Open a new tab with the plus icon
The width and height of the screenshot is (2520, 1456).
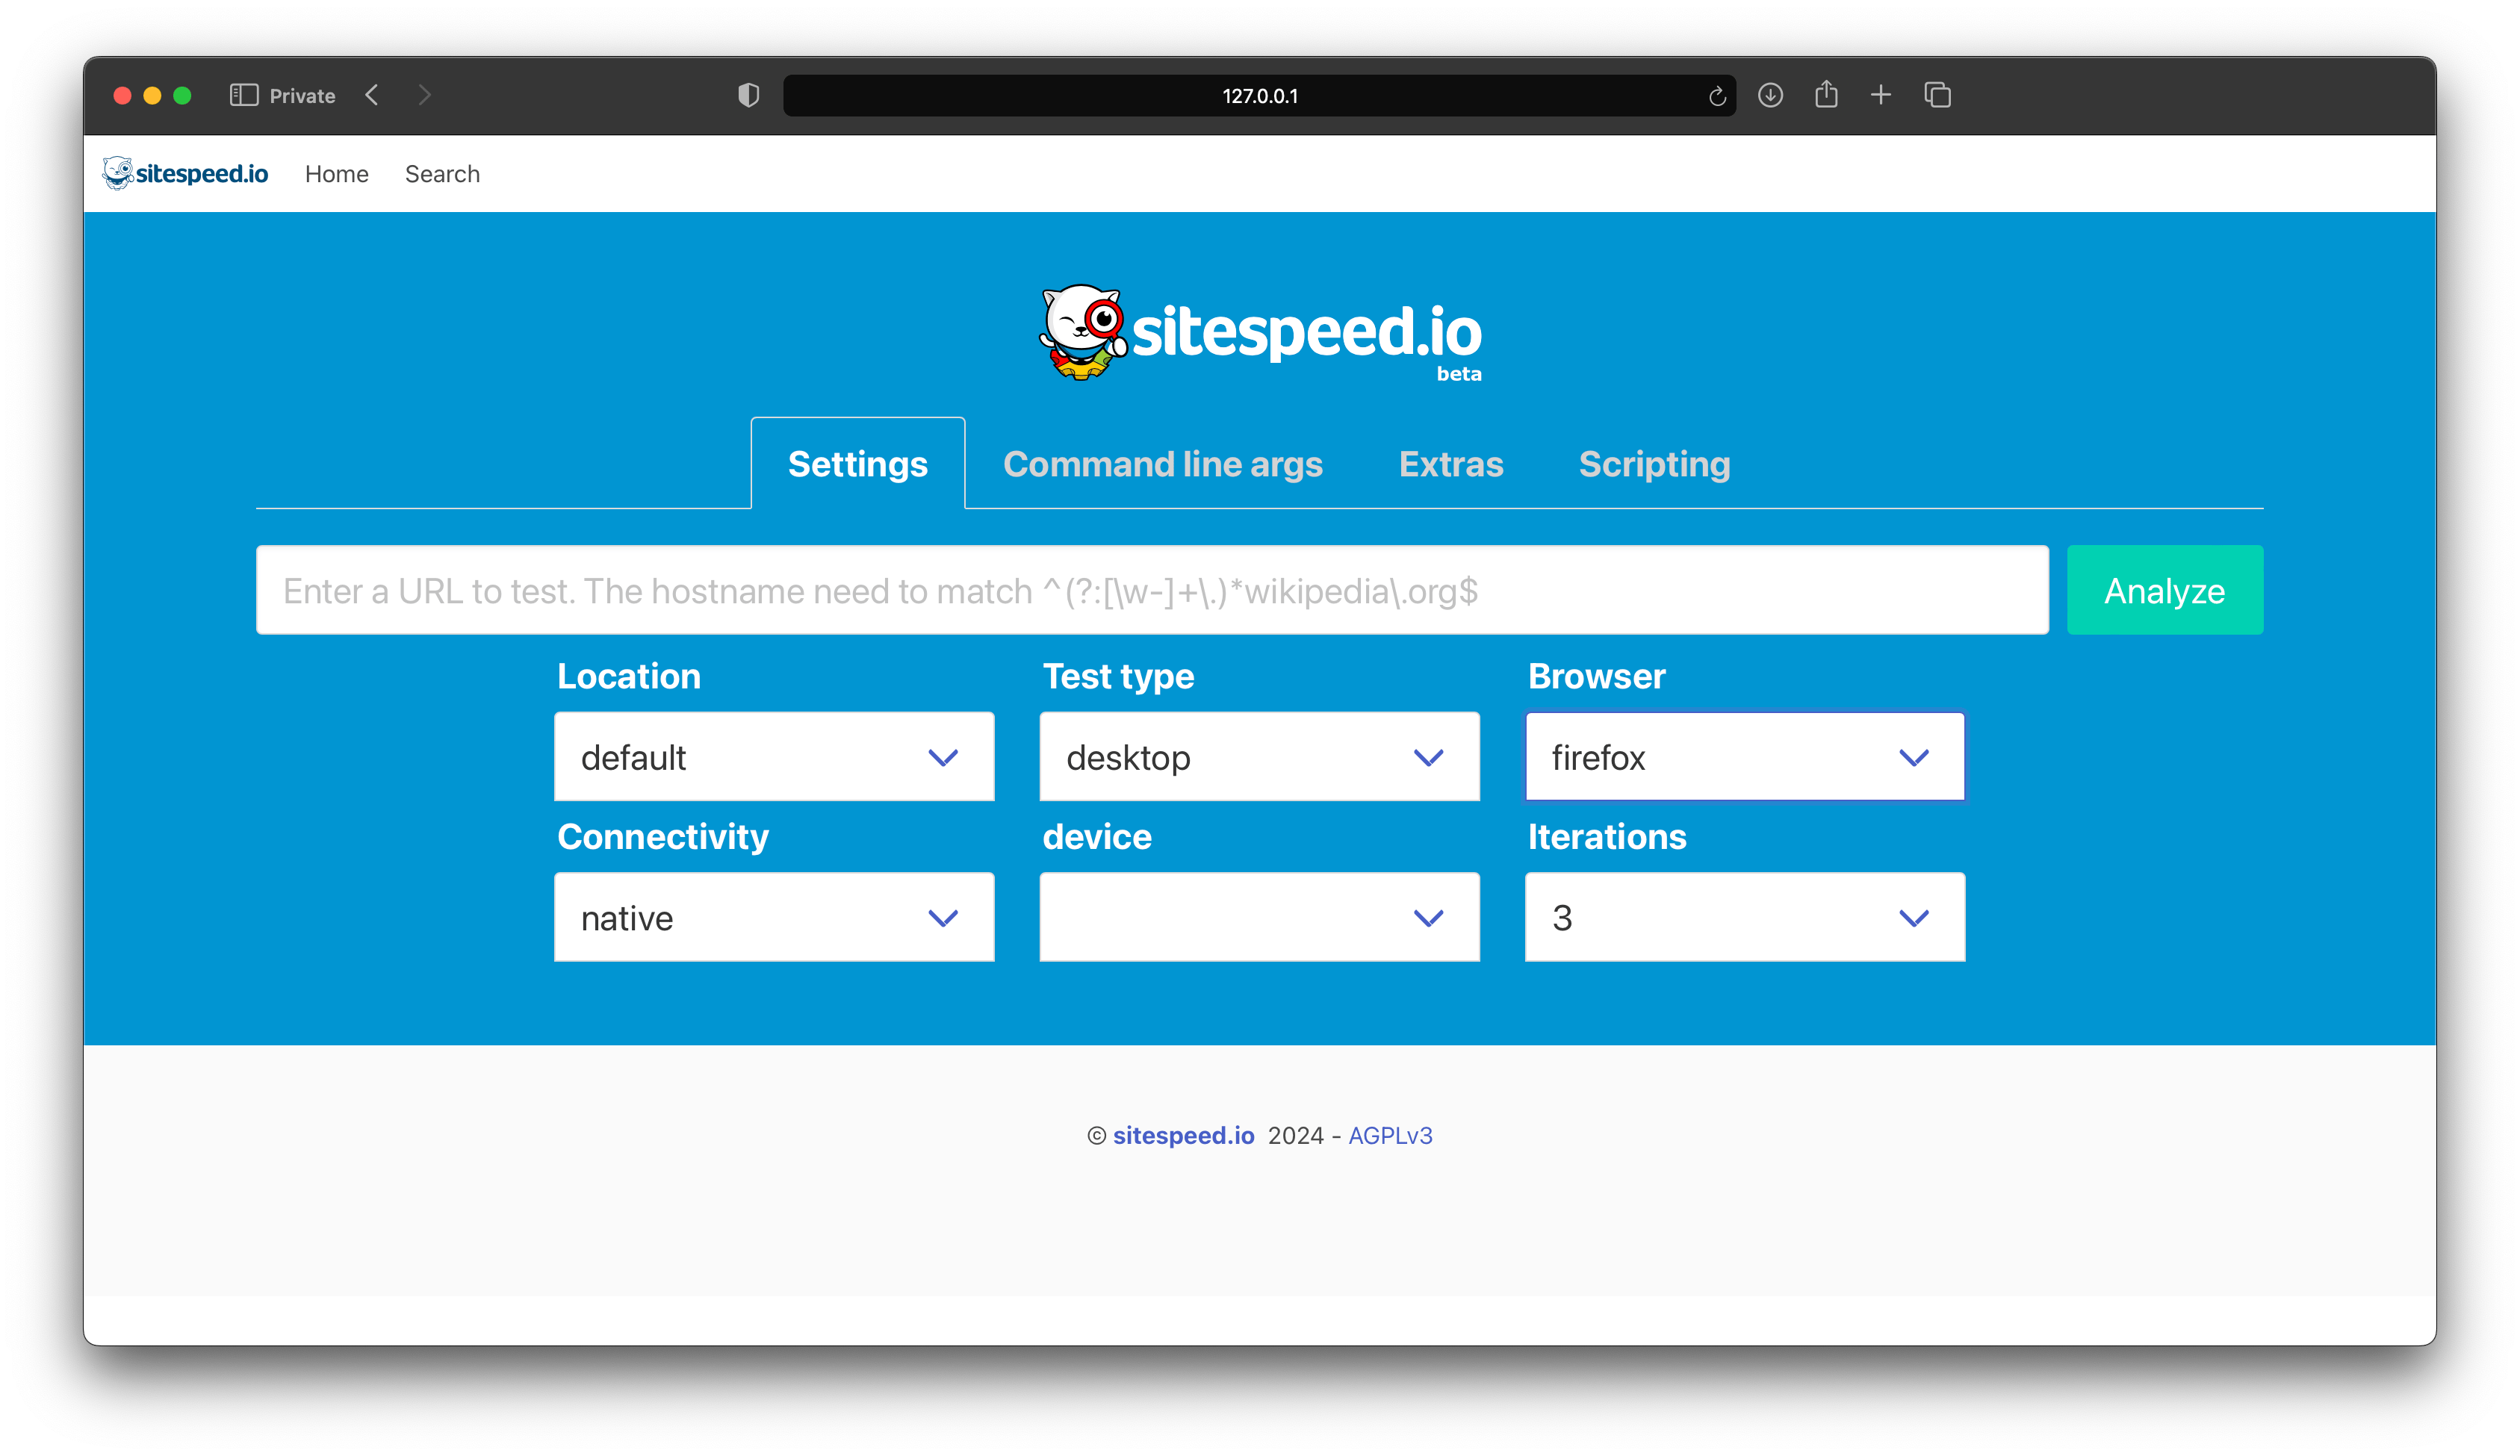(x=1881, y=95)
